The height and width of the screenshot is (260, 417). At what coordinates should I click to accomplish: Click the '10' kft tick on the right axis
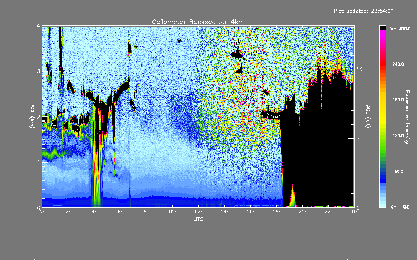click(359, 70)
